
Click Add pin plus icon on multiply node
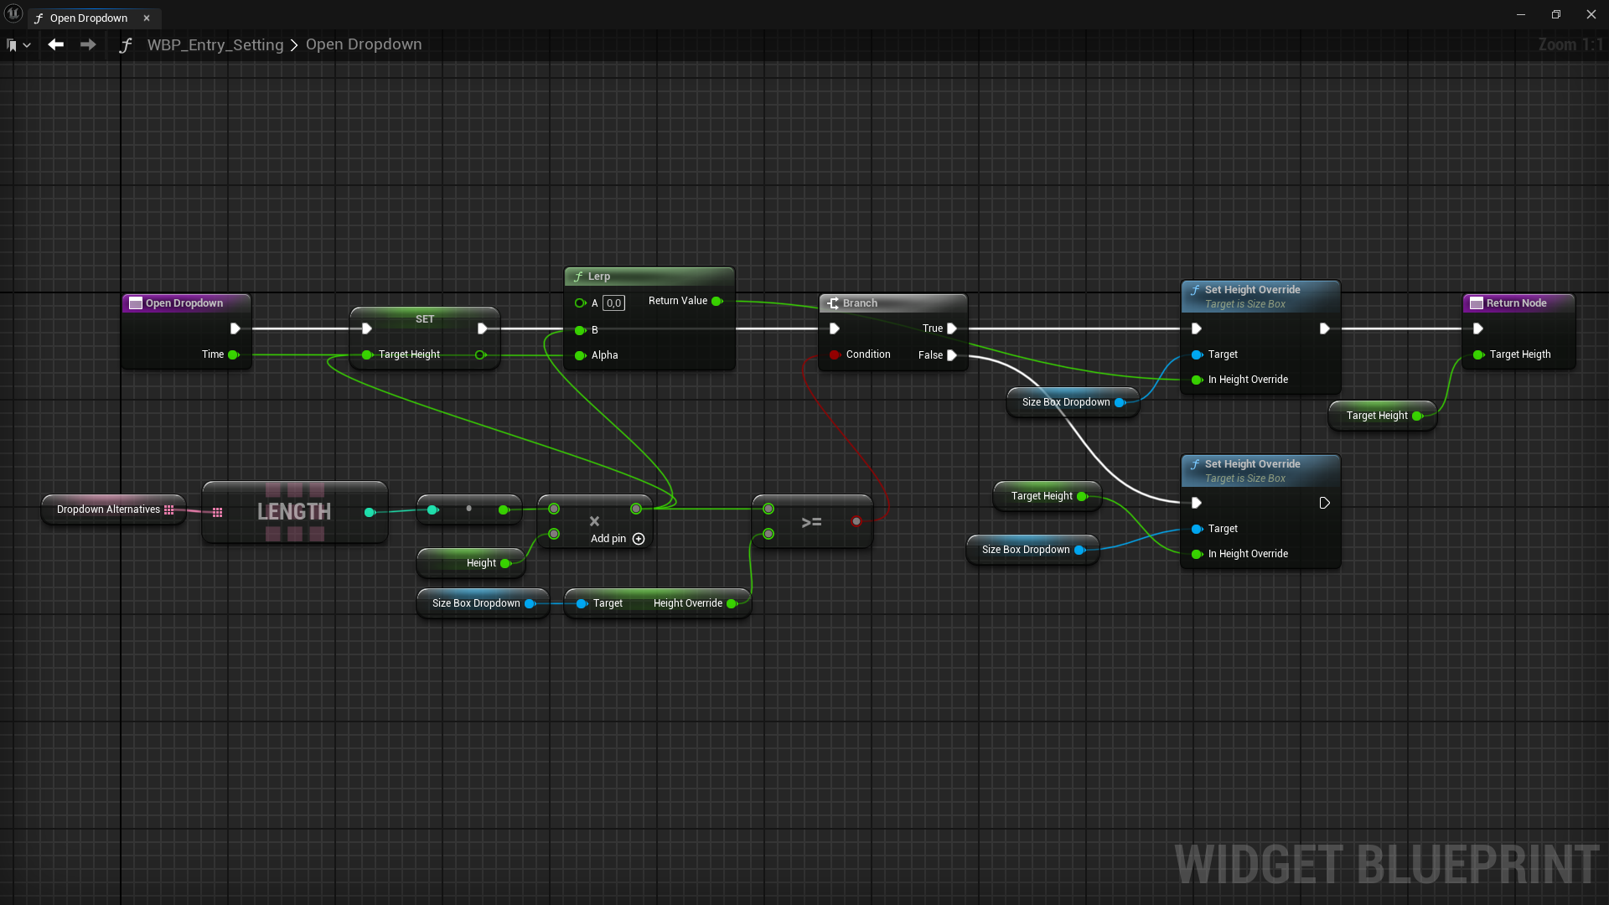[x=639, y=539]
